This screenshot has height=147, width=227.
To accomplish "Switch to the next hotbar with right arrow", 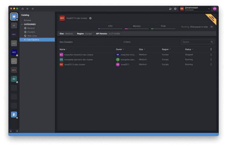I will point(17,131).
